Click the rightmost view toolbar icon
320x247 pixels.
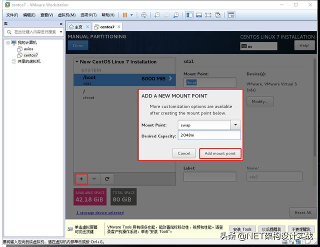[x=231, y=15]
